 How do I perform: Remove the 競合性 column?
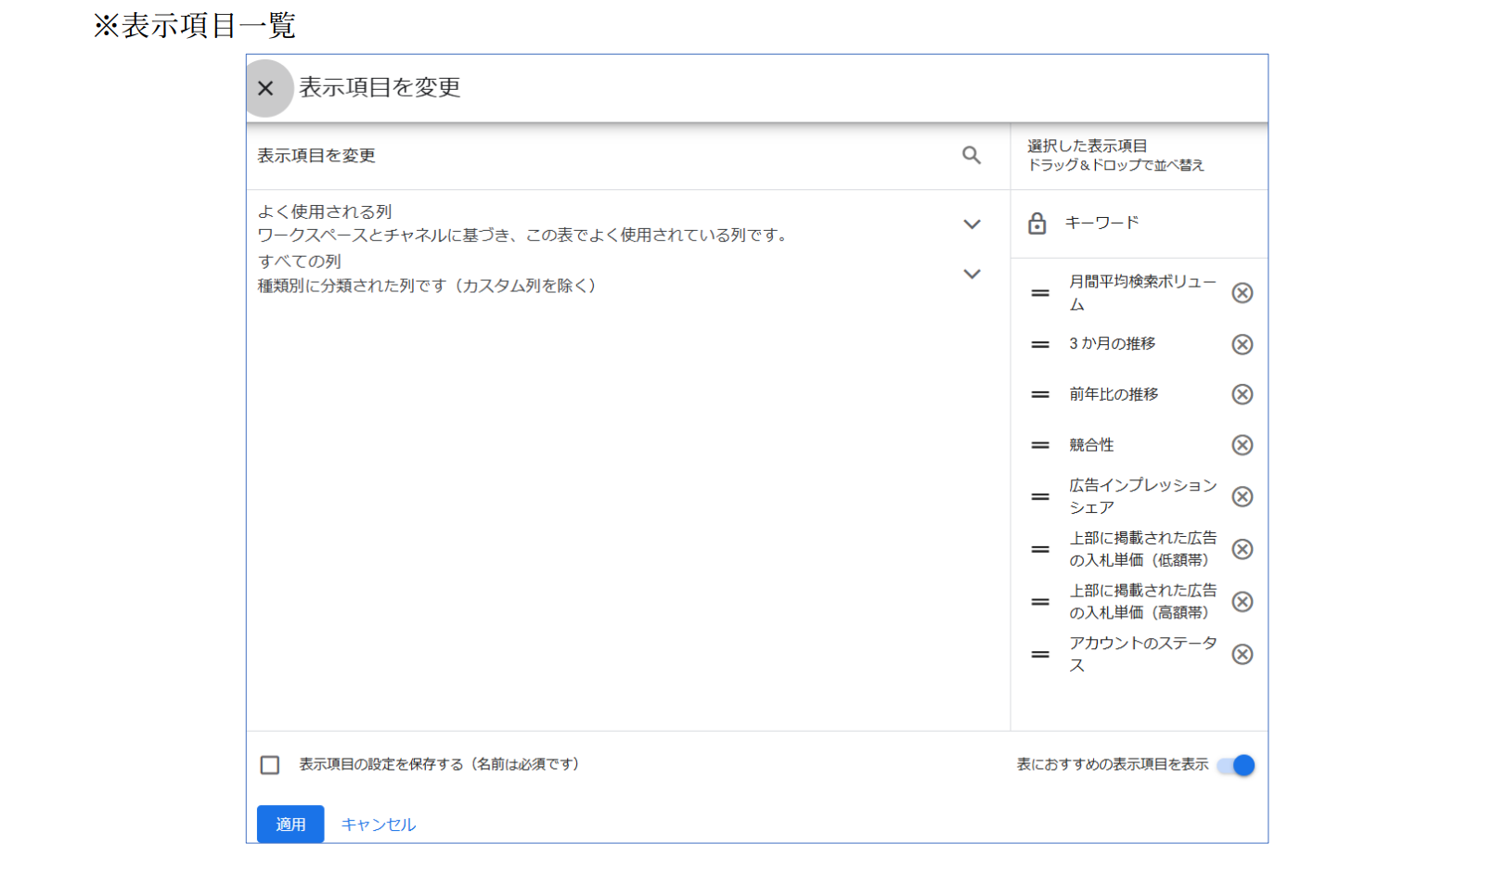coord(1242,445)
